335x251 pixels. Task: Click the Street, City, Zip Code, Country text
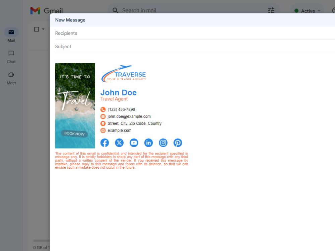click(135, 123)
